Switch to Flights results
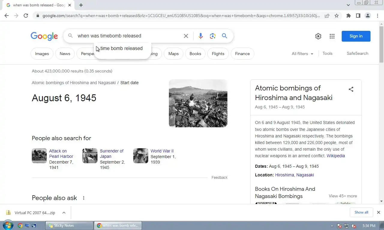This screenshot has height=230, width=384. 218,54
